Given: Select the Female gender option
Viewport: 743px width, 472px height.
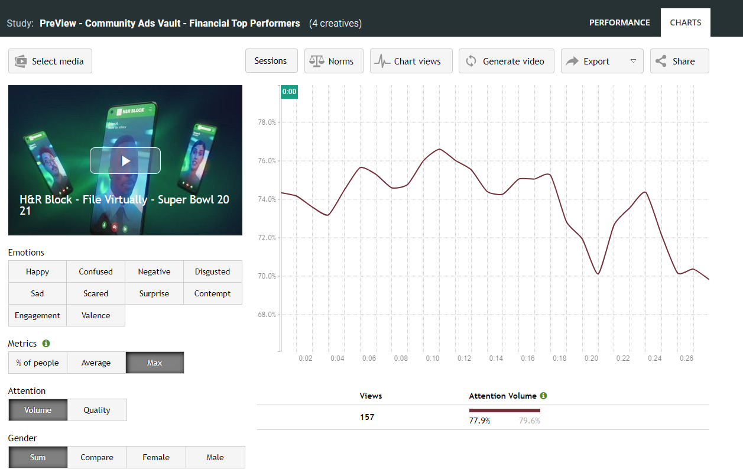Looking at the screenshot, I should point(156,457).
